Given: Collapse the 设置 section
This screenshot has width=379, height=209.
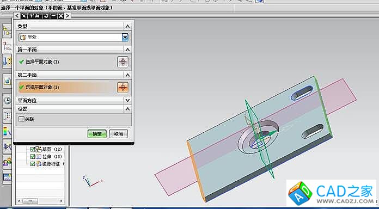Looking at the screenshot, I should point(127,109).
